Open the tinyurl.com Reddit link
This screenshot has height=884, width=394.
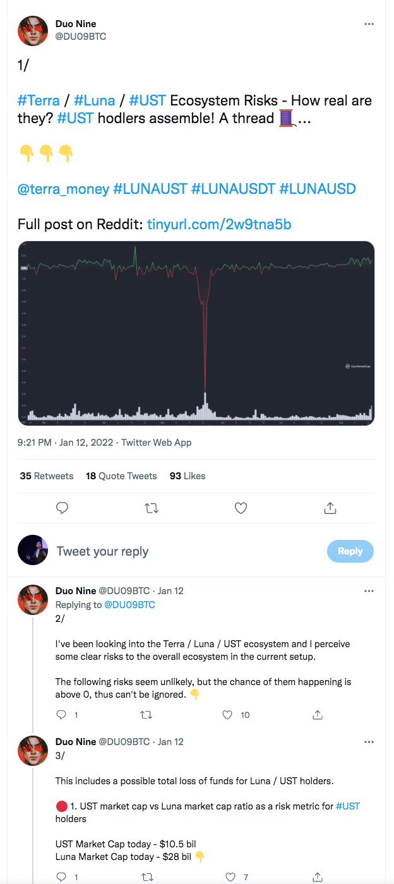pos(219,224)
